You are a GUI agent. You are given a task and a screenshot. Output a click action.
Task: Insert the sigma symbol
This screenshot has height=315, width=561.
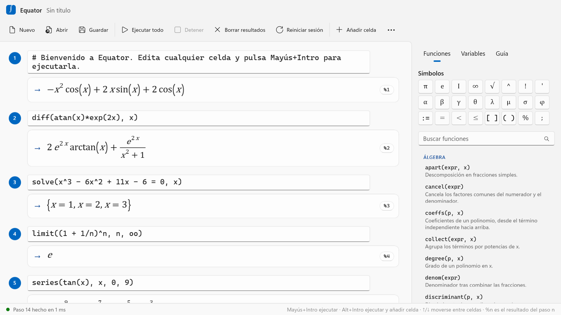pos(525,102)
